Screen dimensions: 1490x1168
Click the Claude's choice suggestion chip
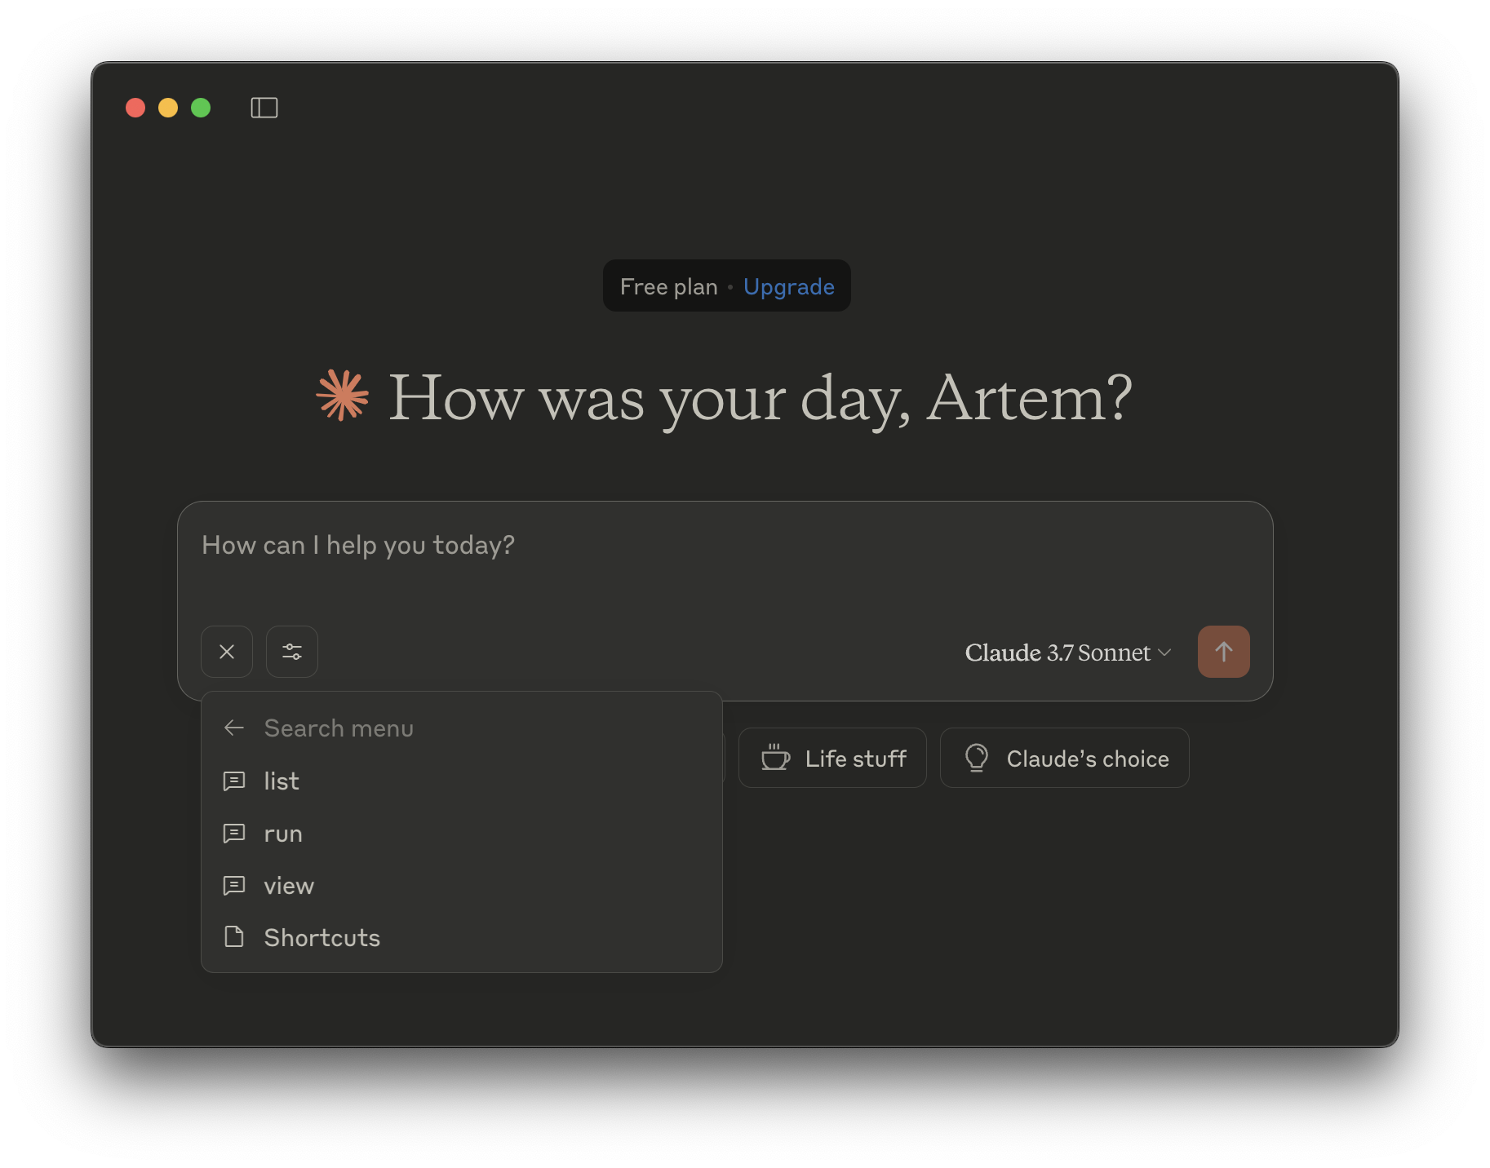(x=1064, y=758)
